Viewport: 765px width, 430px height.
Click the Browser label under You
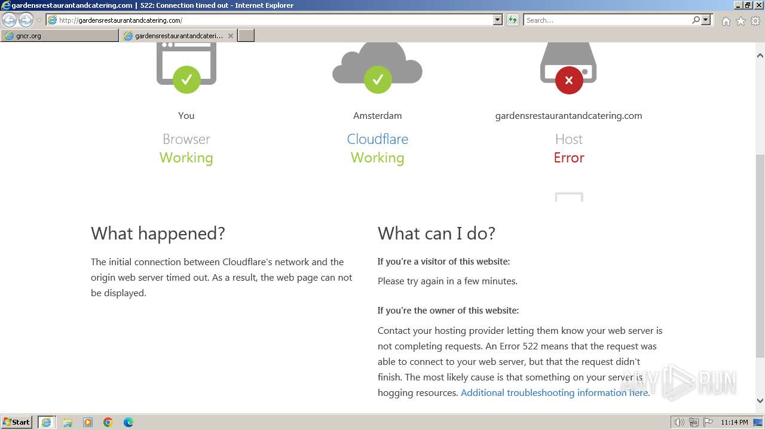(186, 139)
